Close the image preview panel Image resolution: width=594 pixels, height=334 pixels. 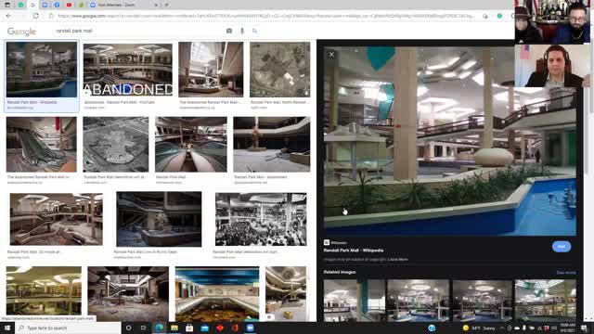pos(331,55)
